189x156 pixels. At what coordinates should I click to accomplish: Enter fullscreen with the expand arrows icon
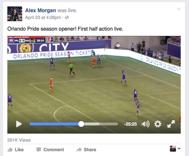click(171, 124)
